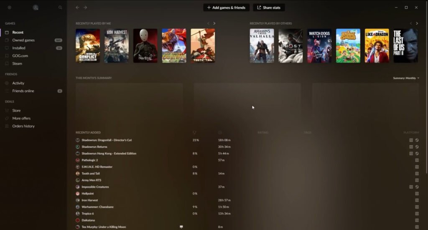This screenshot has width=428, height=230.
Task: Go back with the left arrow
Action: click(x=77, y=8)
